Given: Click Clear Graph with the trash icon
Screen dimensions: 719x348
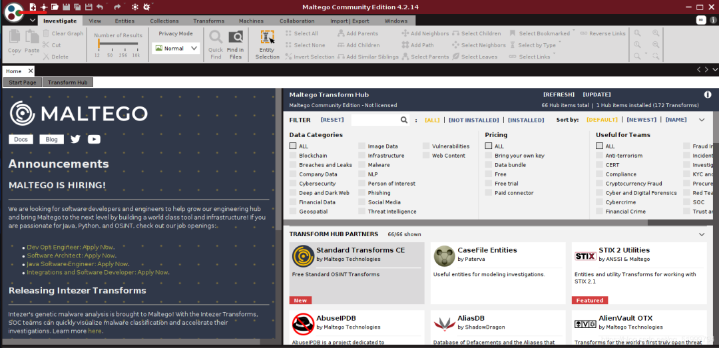Looking at the screenshot, I should tap(63, 33).
